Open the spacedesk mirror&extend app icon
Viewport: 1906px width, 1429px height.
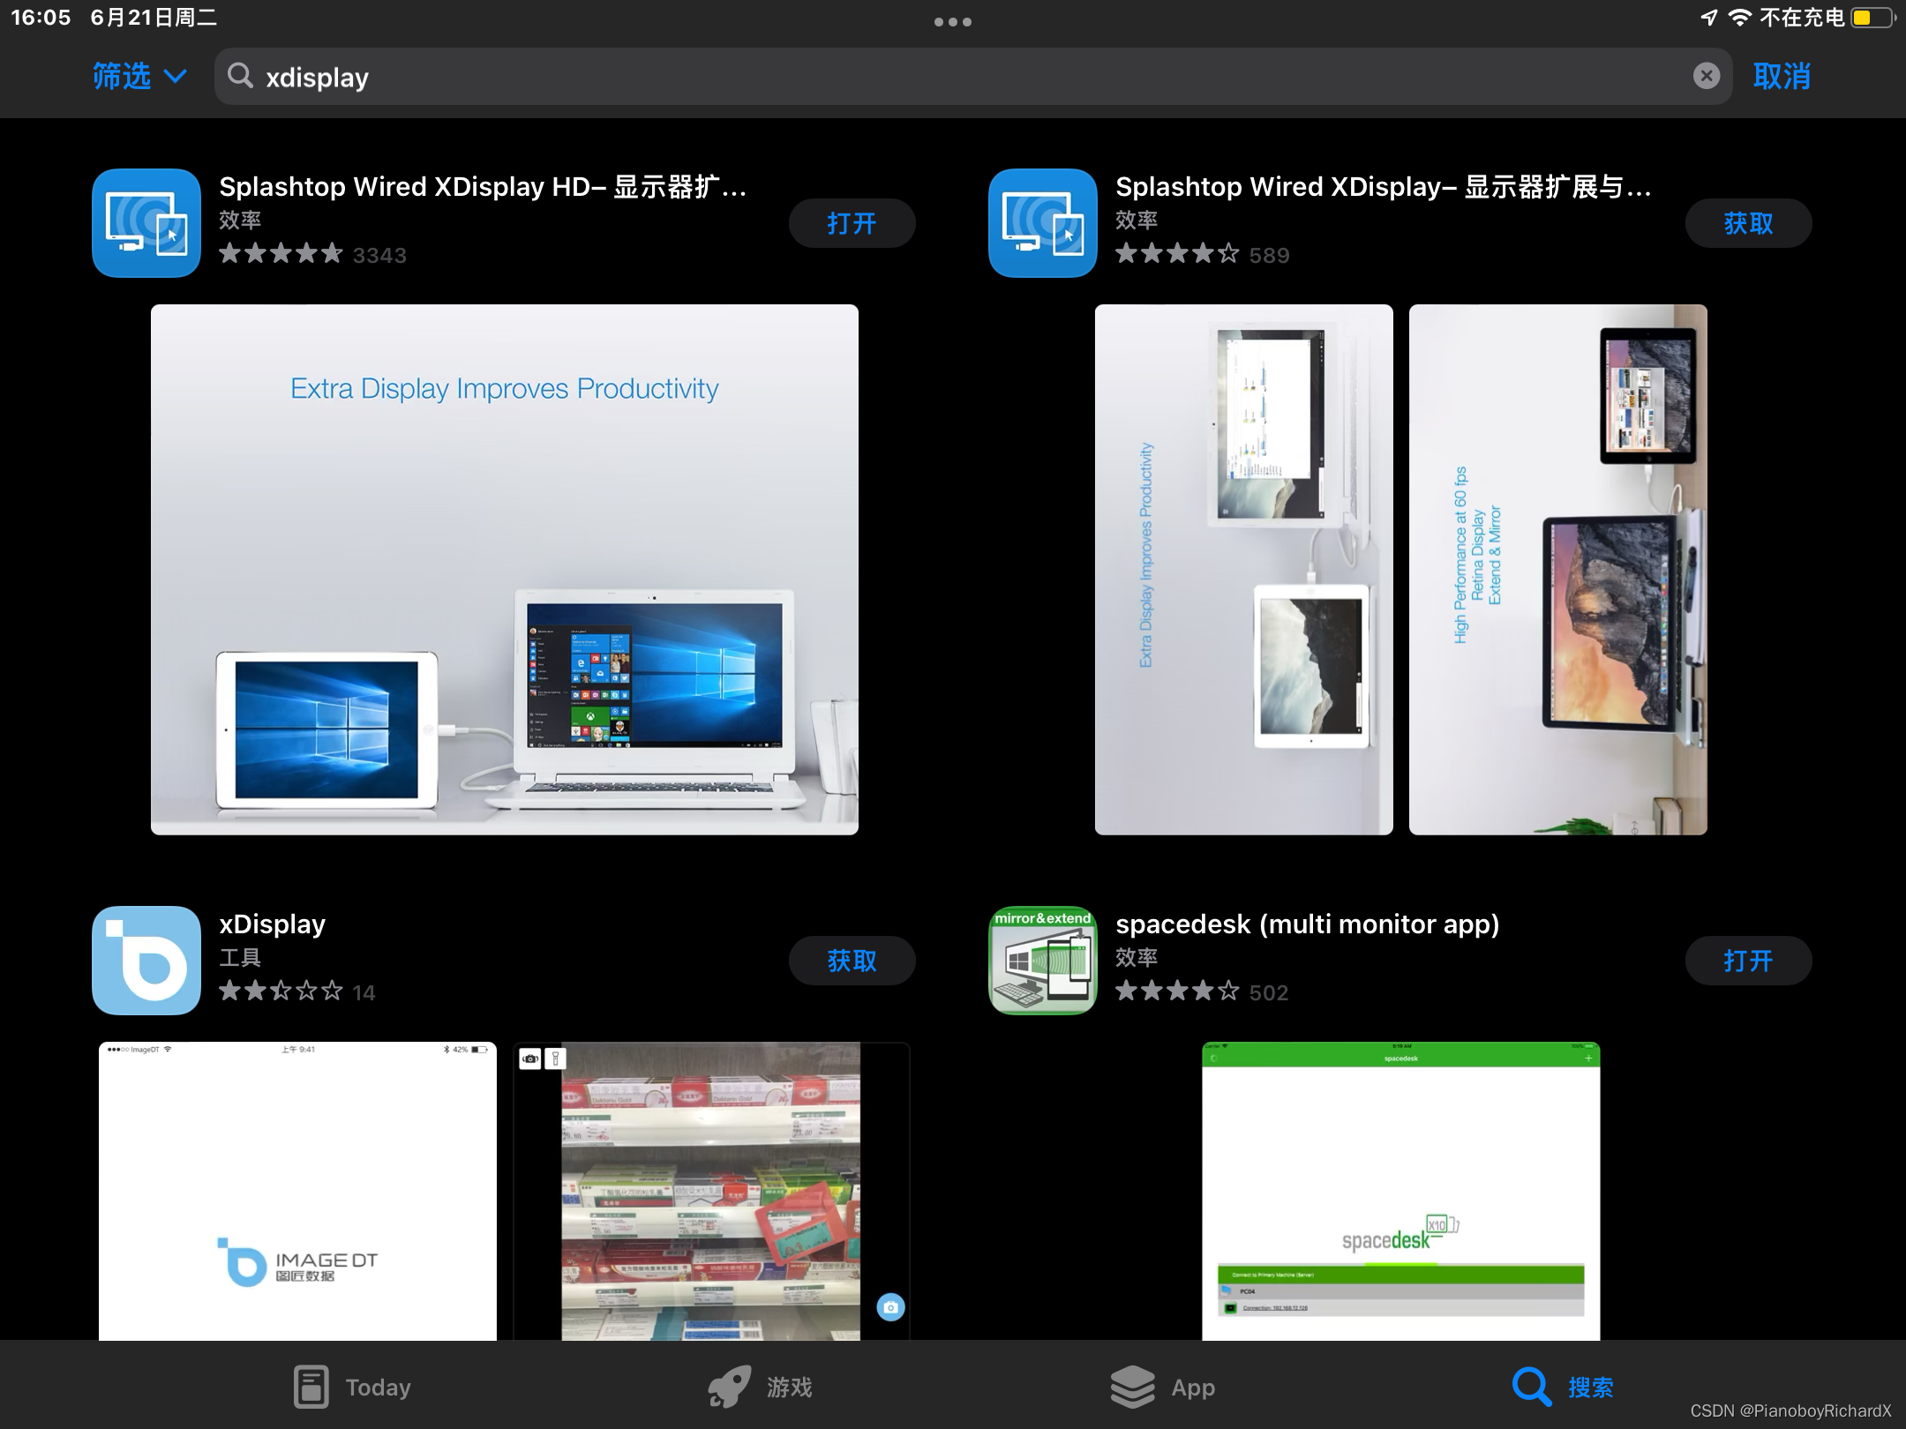pyautogui.click(x=1042, y=961)
